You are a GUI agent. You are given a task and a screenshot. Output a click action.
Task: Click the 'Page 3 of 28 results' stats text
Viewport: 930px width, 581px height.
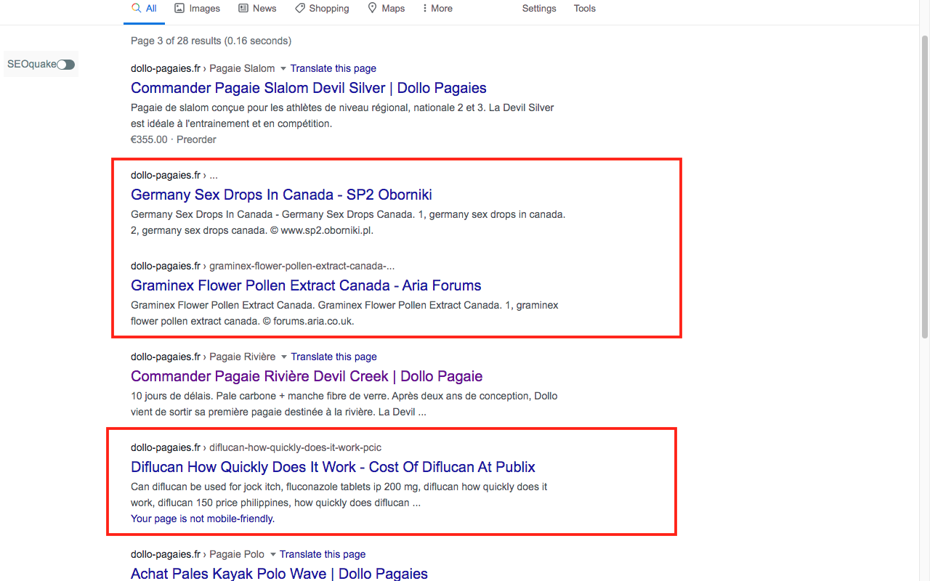pos(211,41)
